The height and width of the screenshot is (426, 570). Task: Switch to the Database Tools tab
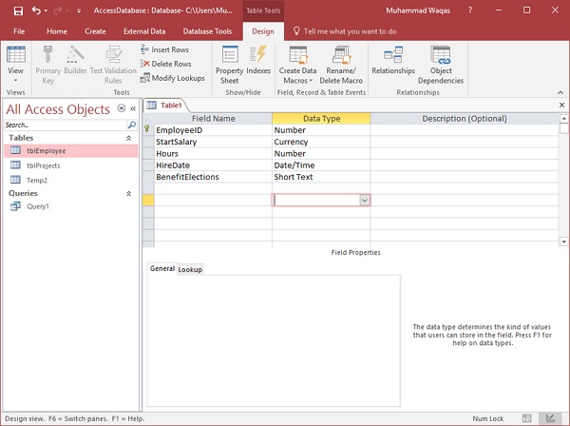tap(209, 31)
